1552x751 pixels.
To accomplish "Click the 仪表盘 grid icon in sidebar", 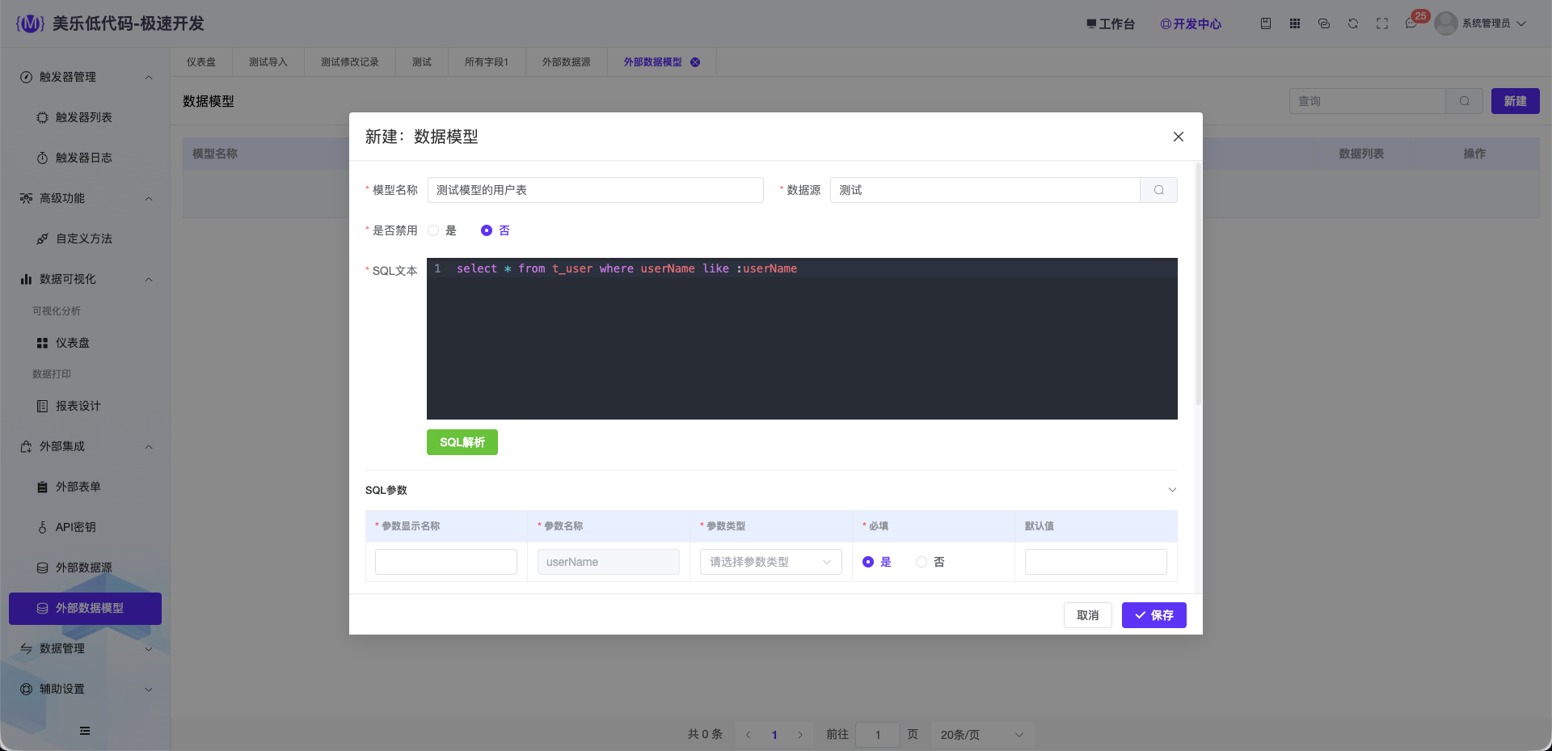I will [x=42, y=343].
